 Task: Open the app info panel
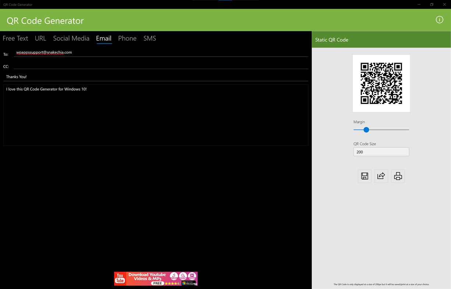pyautogui.click(x=439, y=20)
